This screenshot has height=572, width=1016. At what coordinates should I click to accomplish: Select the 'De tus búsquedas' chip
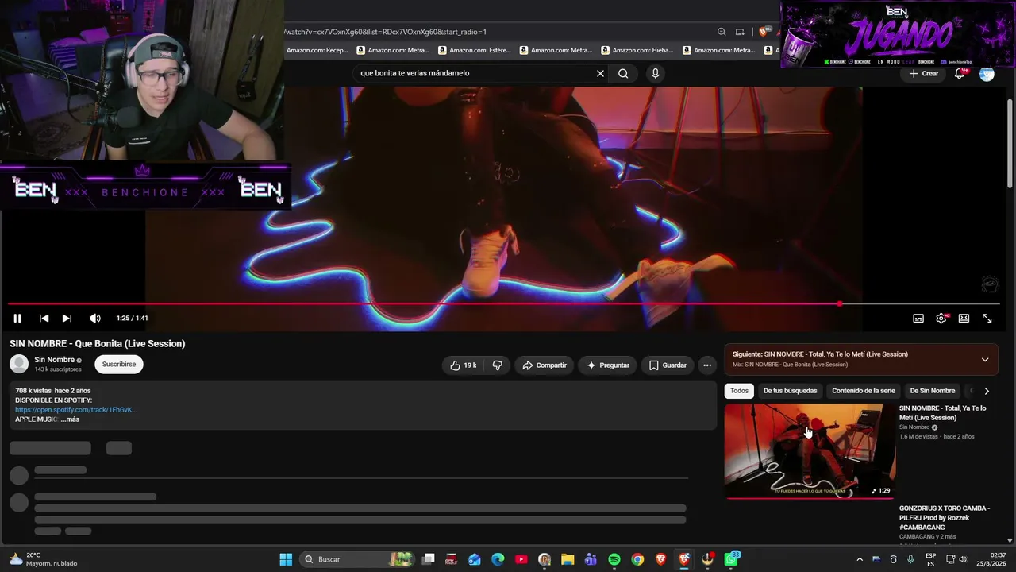click(x=790, y=391)
